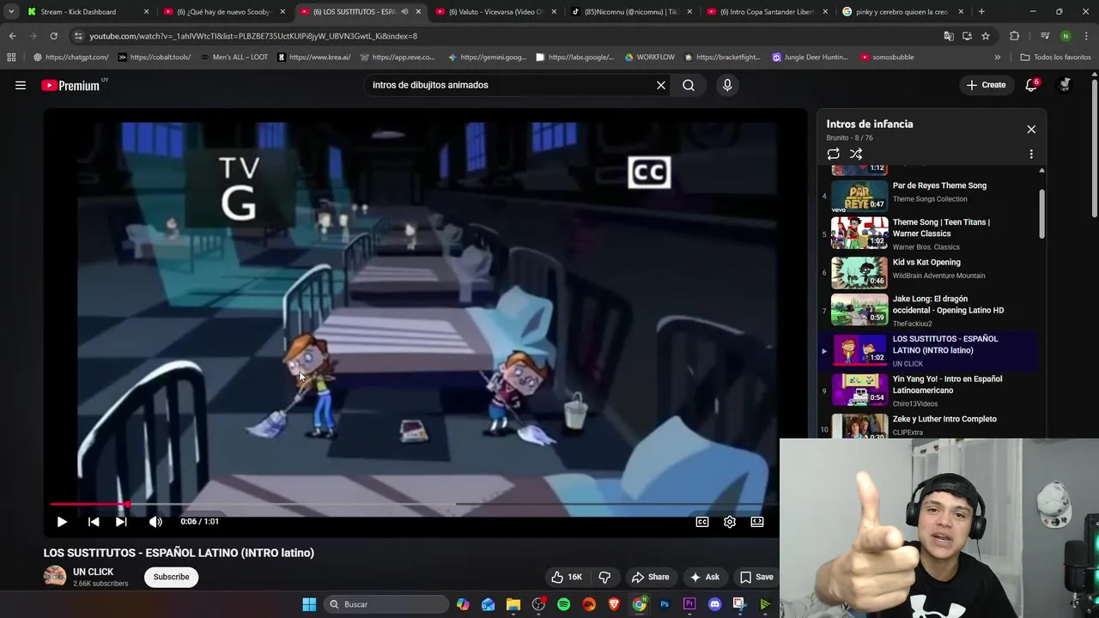Image resolution: width=1099 pixels, height=618 pixels.
Task: Open a new browser tab
Action: 981,12
